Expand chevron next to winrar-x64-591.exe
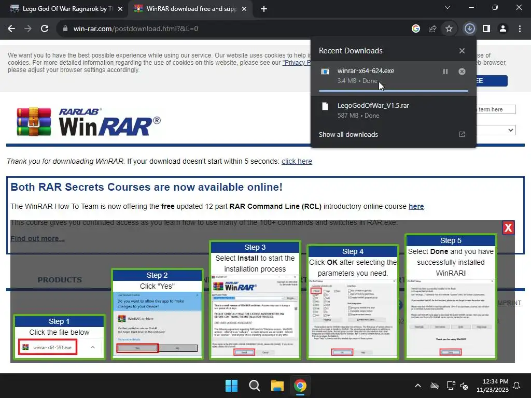Image resolution: width=531 pixels, height=398 pixels. click(x=93, y=347)
